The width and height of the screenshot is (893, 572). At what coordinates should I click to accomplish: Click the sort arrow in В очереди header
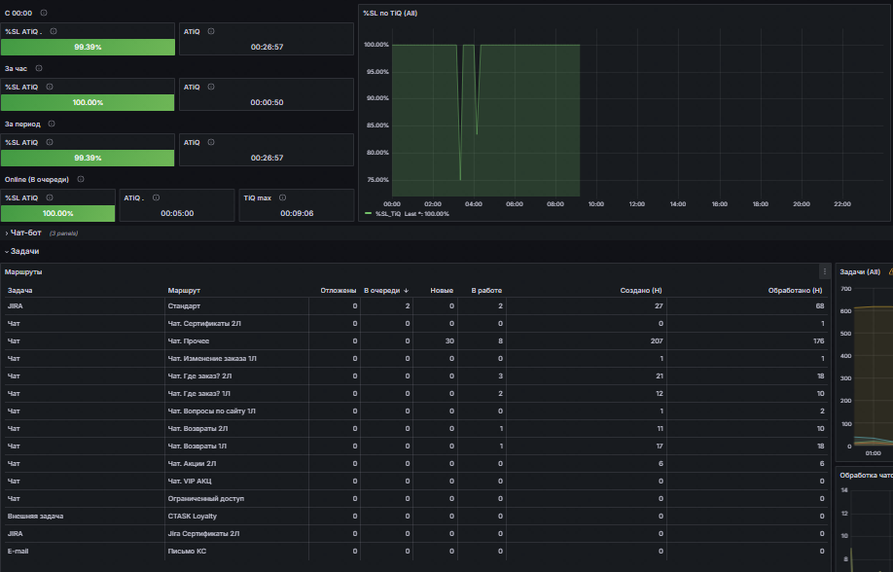[406, 291]
